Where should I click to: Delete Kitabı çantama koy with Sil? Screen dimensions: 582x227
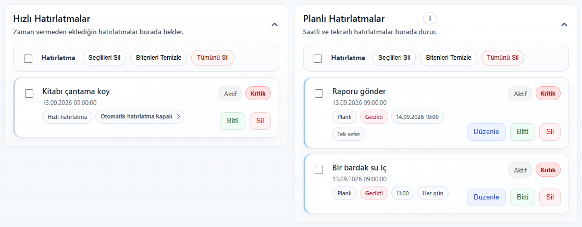(x=260, y=121)
